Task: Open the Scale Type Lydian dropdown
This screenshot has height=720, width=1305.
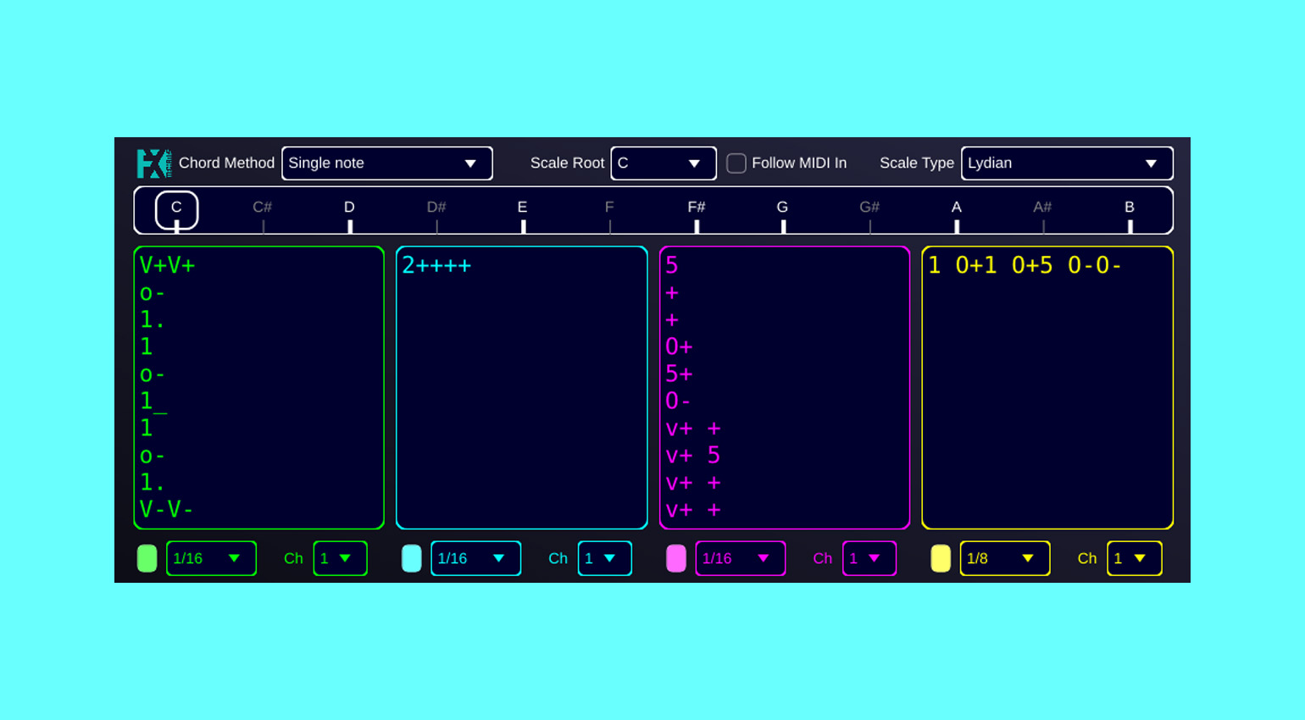Action: pyautogui.click(x=1066, y=163)
